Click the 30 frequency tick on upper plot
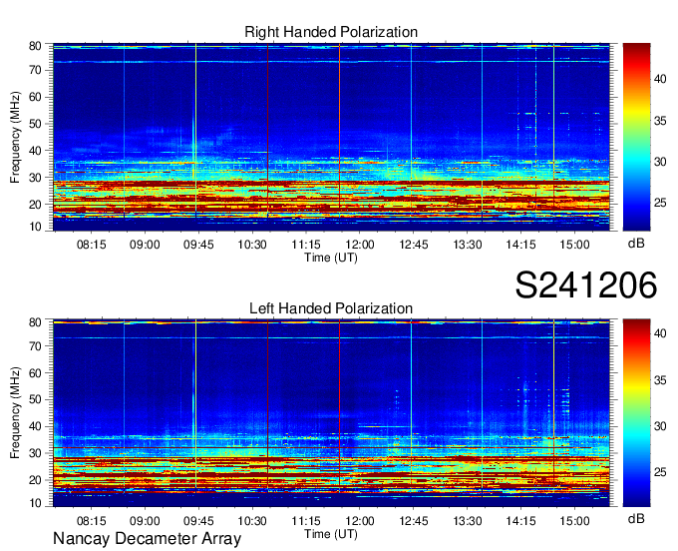 coord(36,178)
